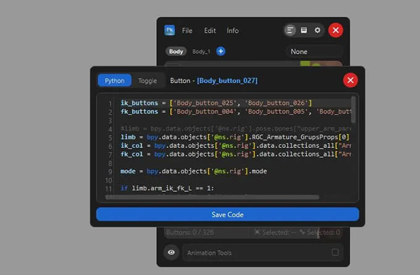Open the None namespace dropdown
This screenshot has width=420, height=275.
pos(314,52)
